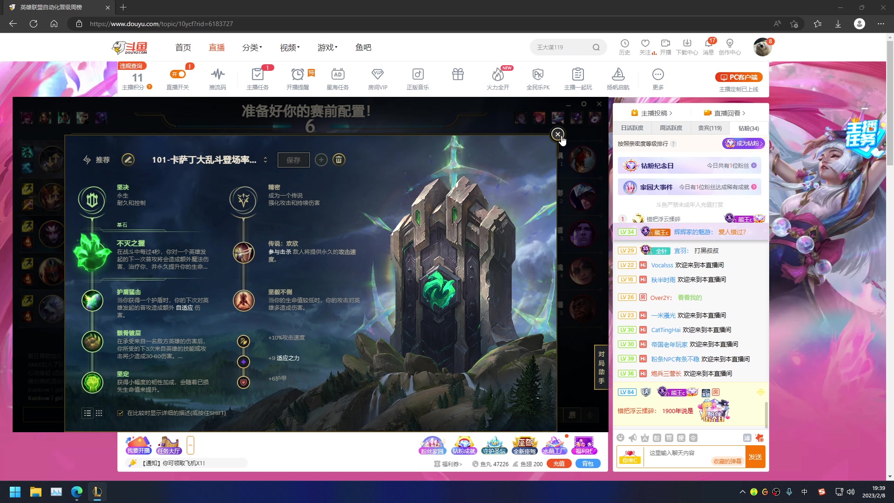
Task: Click the 保存 button on the rune page
Action: pyautogui.click(x=293, y=160)
